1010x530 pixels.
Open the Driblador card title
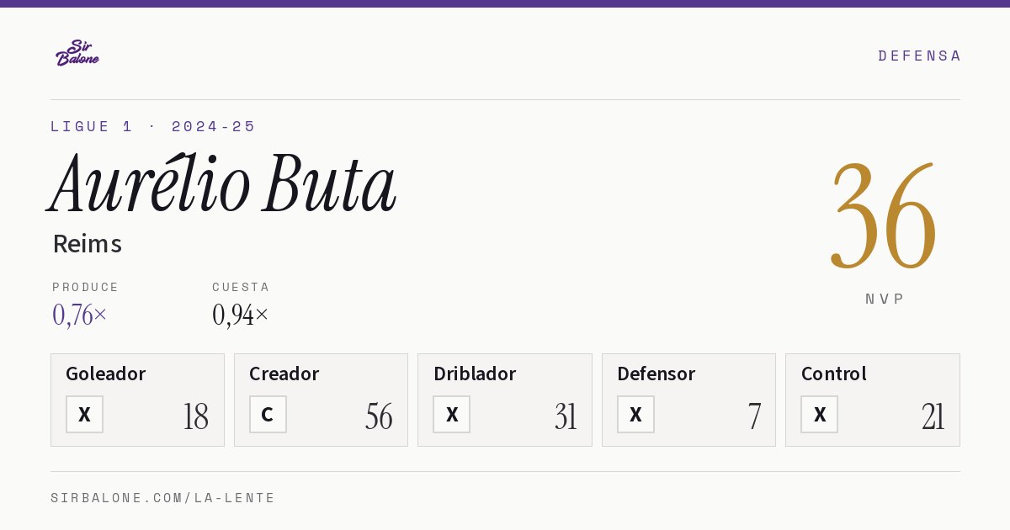tap(475, 374)
